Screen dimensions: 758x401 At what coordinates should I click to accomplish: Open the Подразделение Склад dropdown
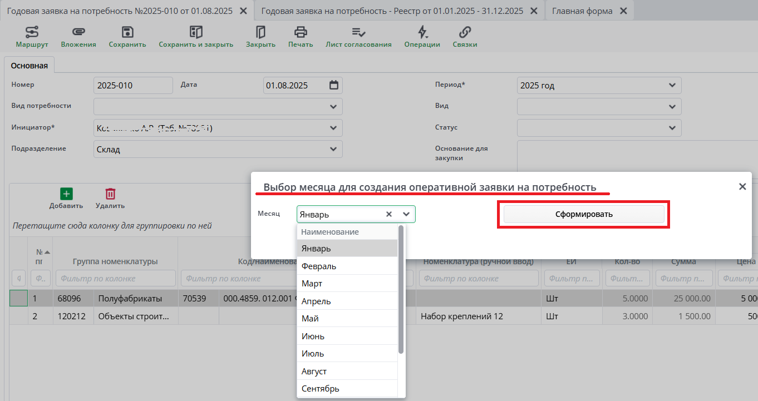[333, 149]
